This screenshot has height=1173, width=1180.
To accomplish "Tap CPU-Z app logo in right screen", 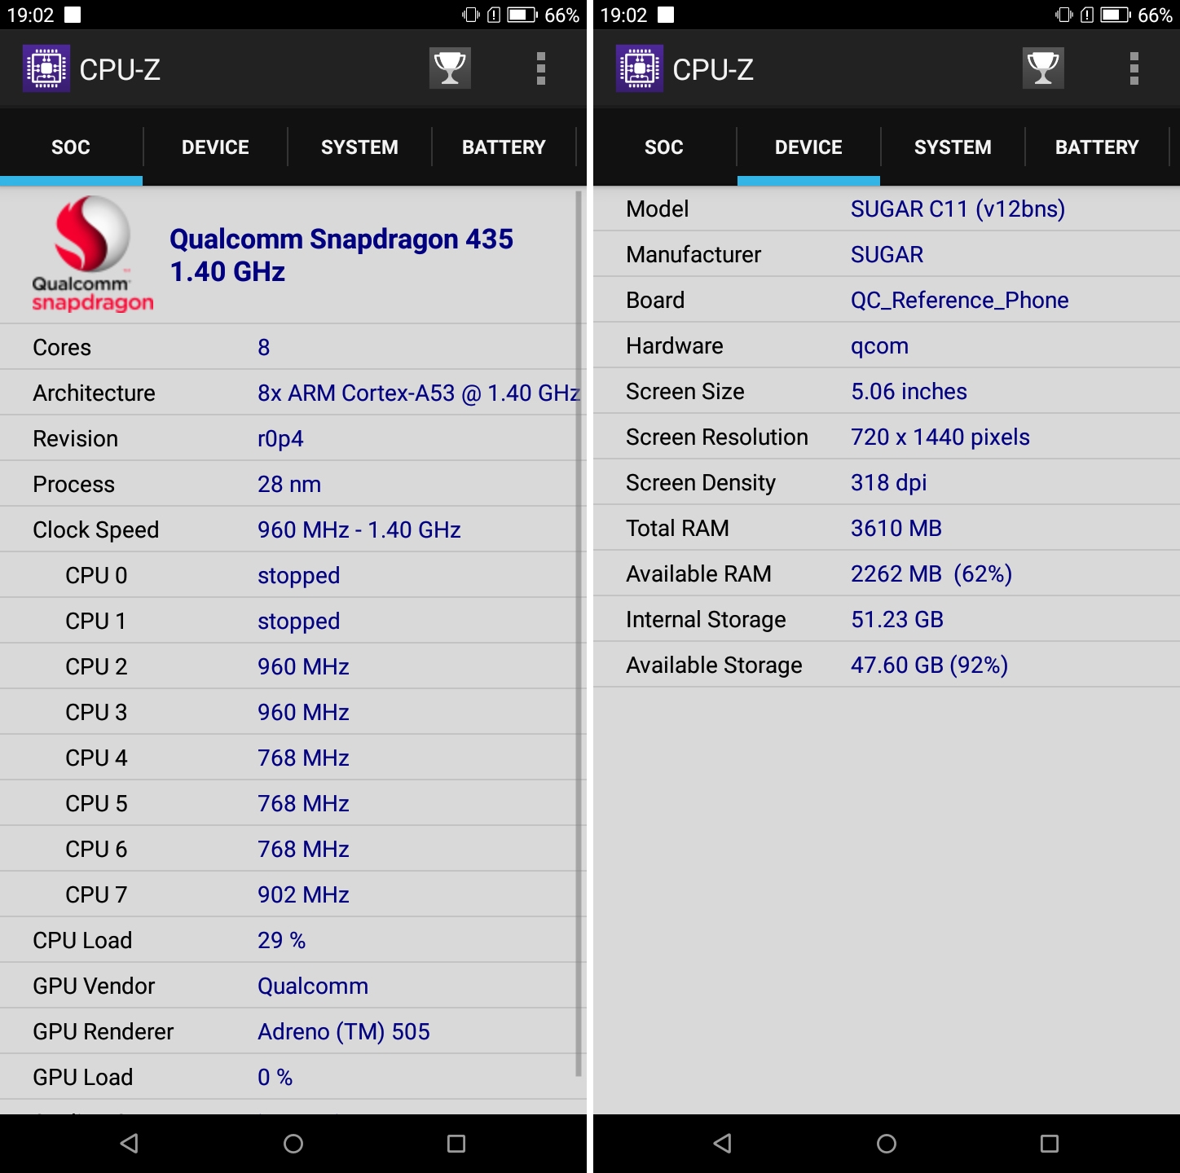I will (x=640, y=69).
